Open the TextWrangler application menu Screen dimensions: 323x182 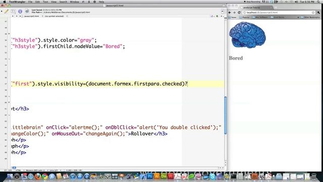tap(17, 2)
